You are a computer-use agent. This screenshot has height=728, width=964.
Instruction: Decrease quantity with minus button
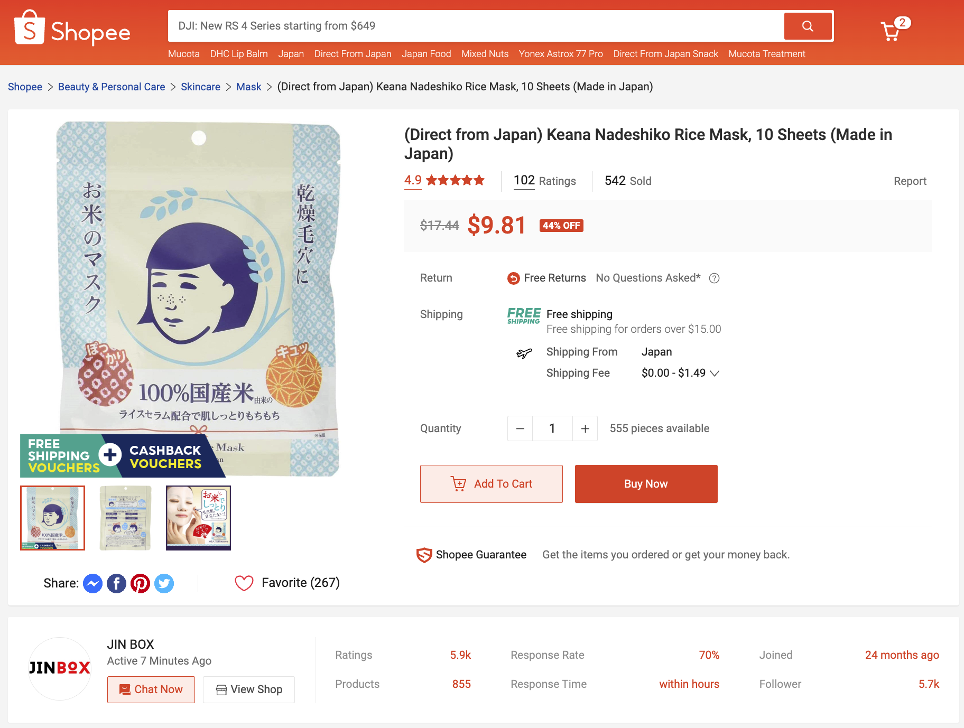point(520,428)
